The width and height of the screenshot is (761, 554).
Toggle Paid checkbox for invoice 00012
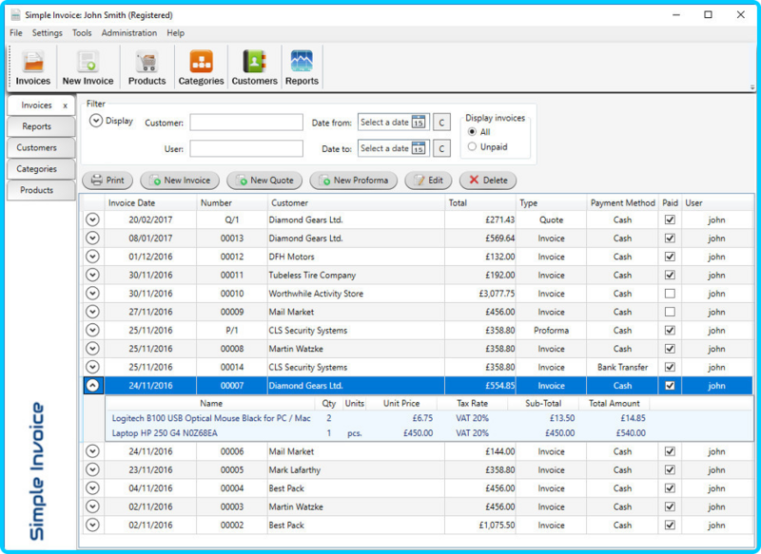[x=670, y=257]
